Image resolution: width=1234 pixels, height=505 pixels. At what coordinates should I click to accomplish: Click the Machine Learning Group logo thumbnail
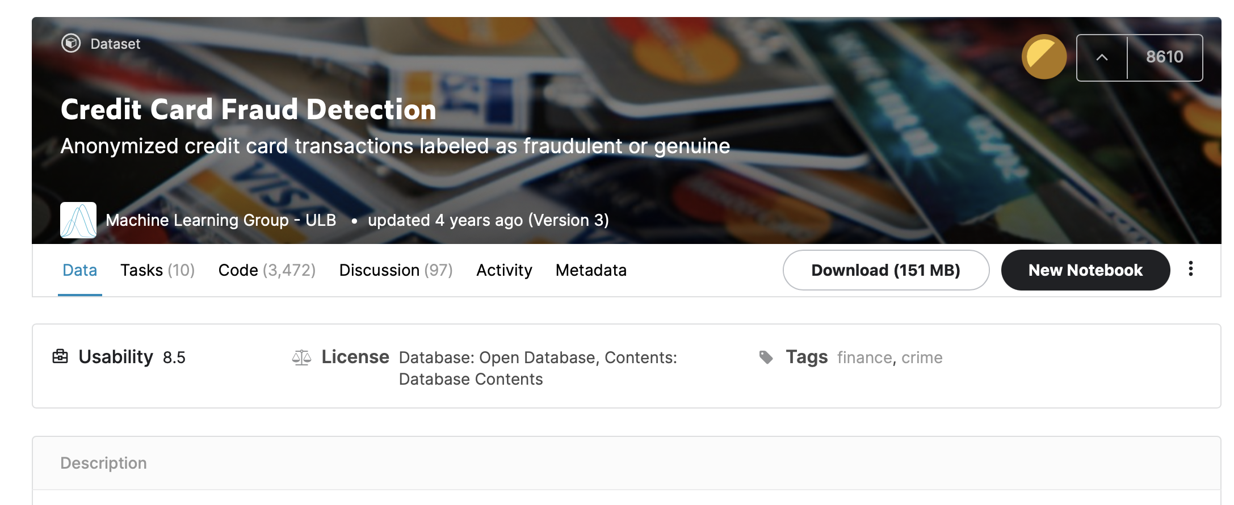(x=78, y=220)
